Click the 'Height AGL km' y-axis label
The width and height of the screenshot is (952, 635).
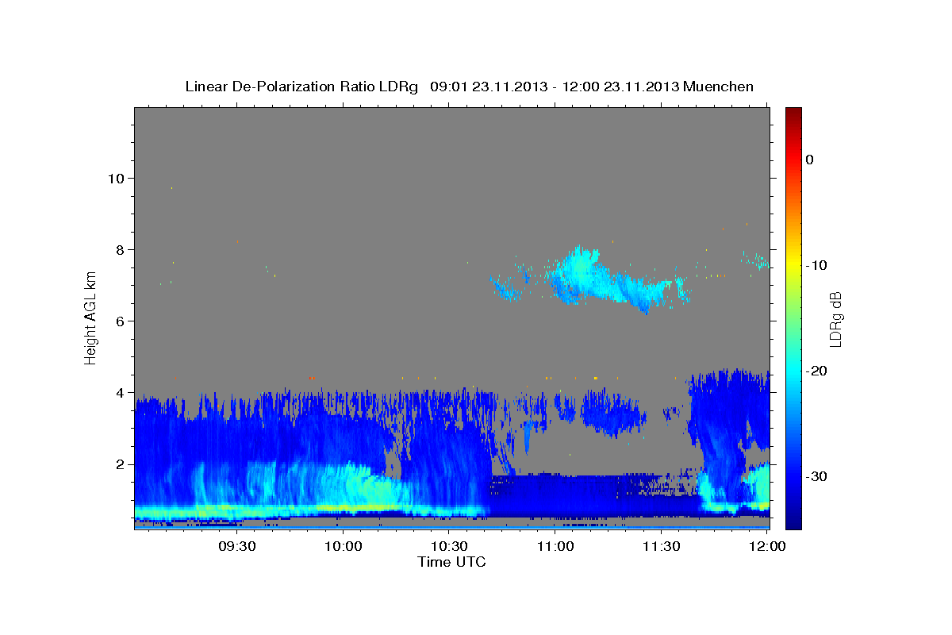[91, 317]
